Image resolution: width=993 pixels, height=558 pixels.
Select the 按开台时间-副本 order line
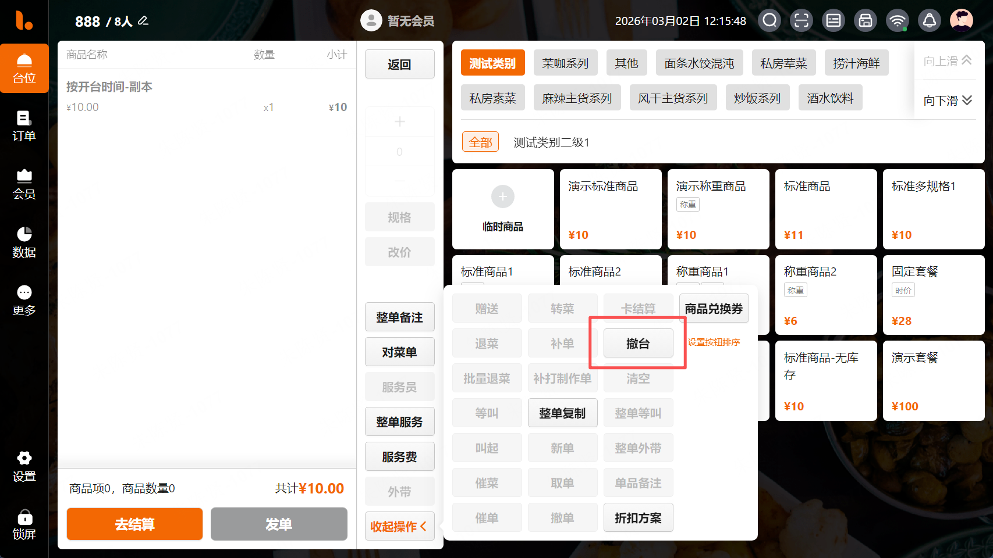pos(207,96)
